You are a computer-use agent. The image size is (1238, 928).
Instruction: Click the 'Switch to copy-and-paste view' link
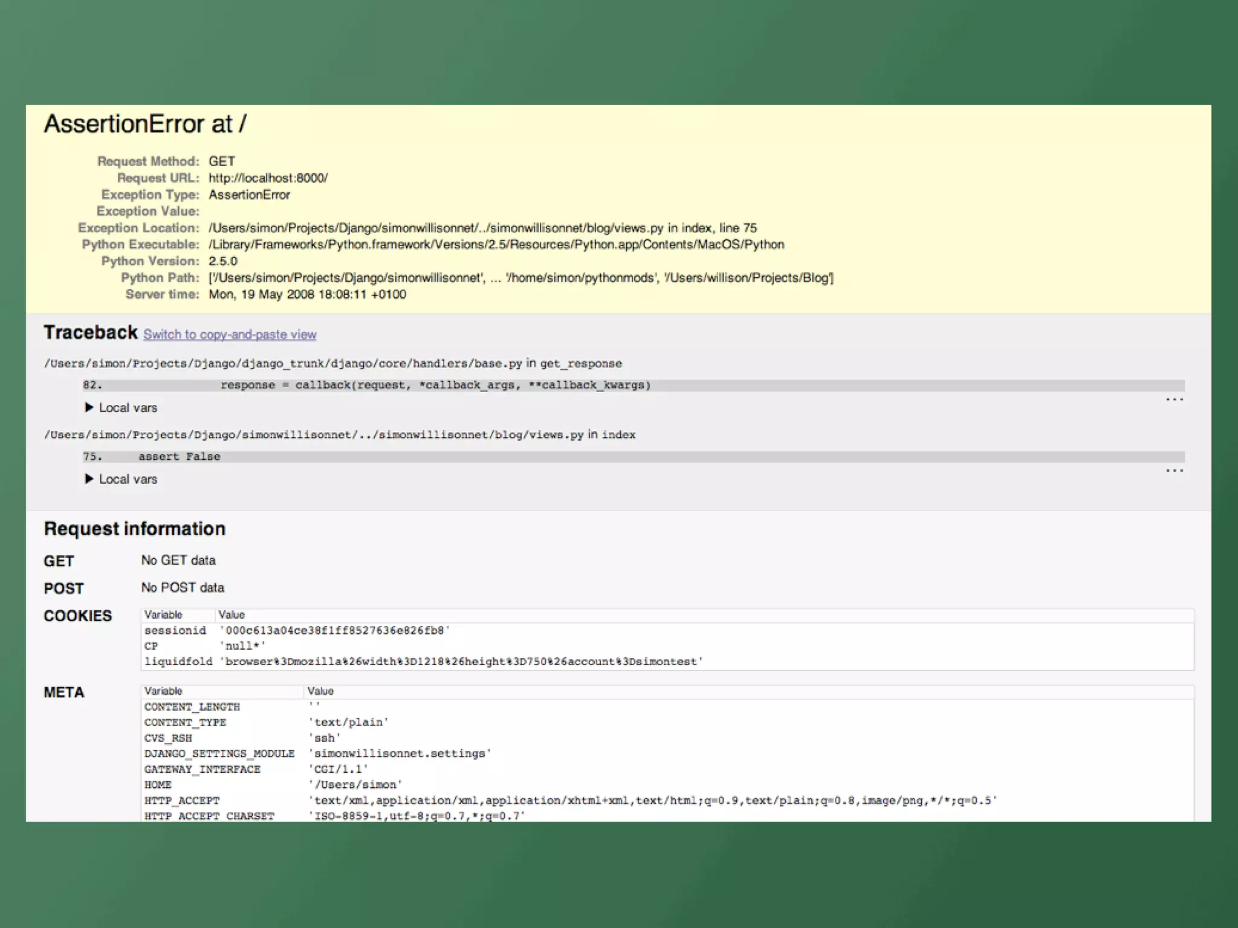coord(230,335)
